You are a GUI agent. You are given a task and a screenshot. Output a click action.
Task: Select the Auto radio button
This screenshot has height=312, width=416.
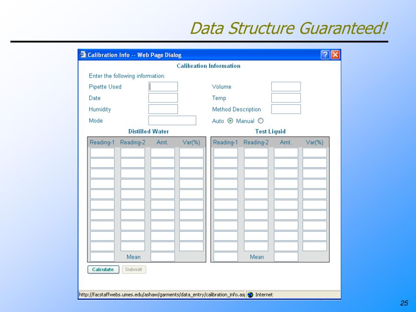pos(230,121)
